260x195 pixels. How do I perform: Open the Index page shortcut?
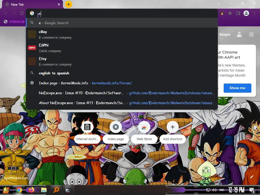(x=116, y=133)
